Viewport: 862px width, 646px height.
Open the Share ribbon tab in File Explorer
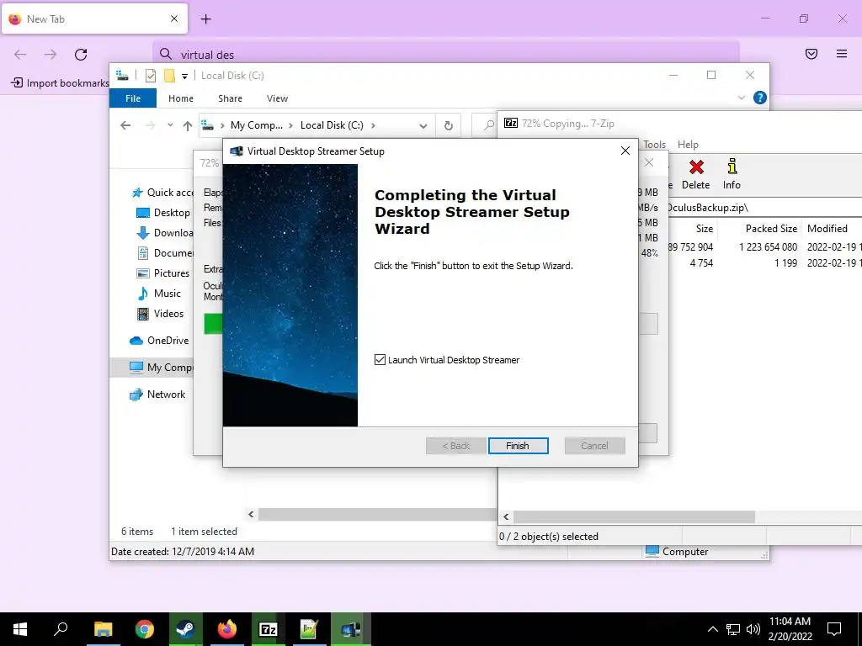(x=230, y=98)
